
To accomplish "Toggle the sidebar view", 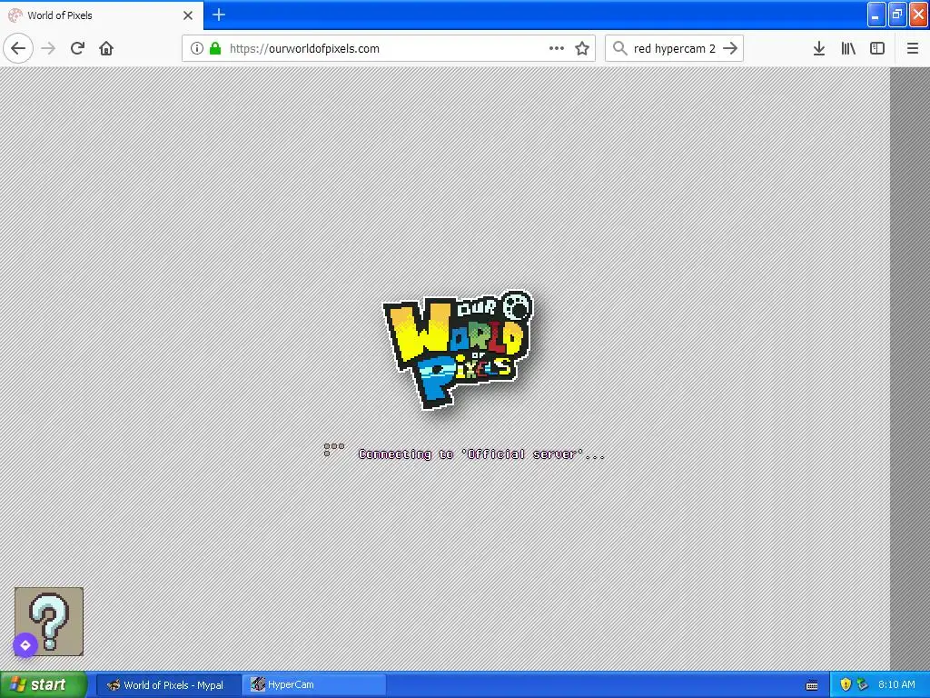I will pyautogui.click(x=877, y=48).
